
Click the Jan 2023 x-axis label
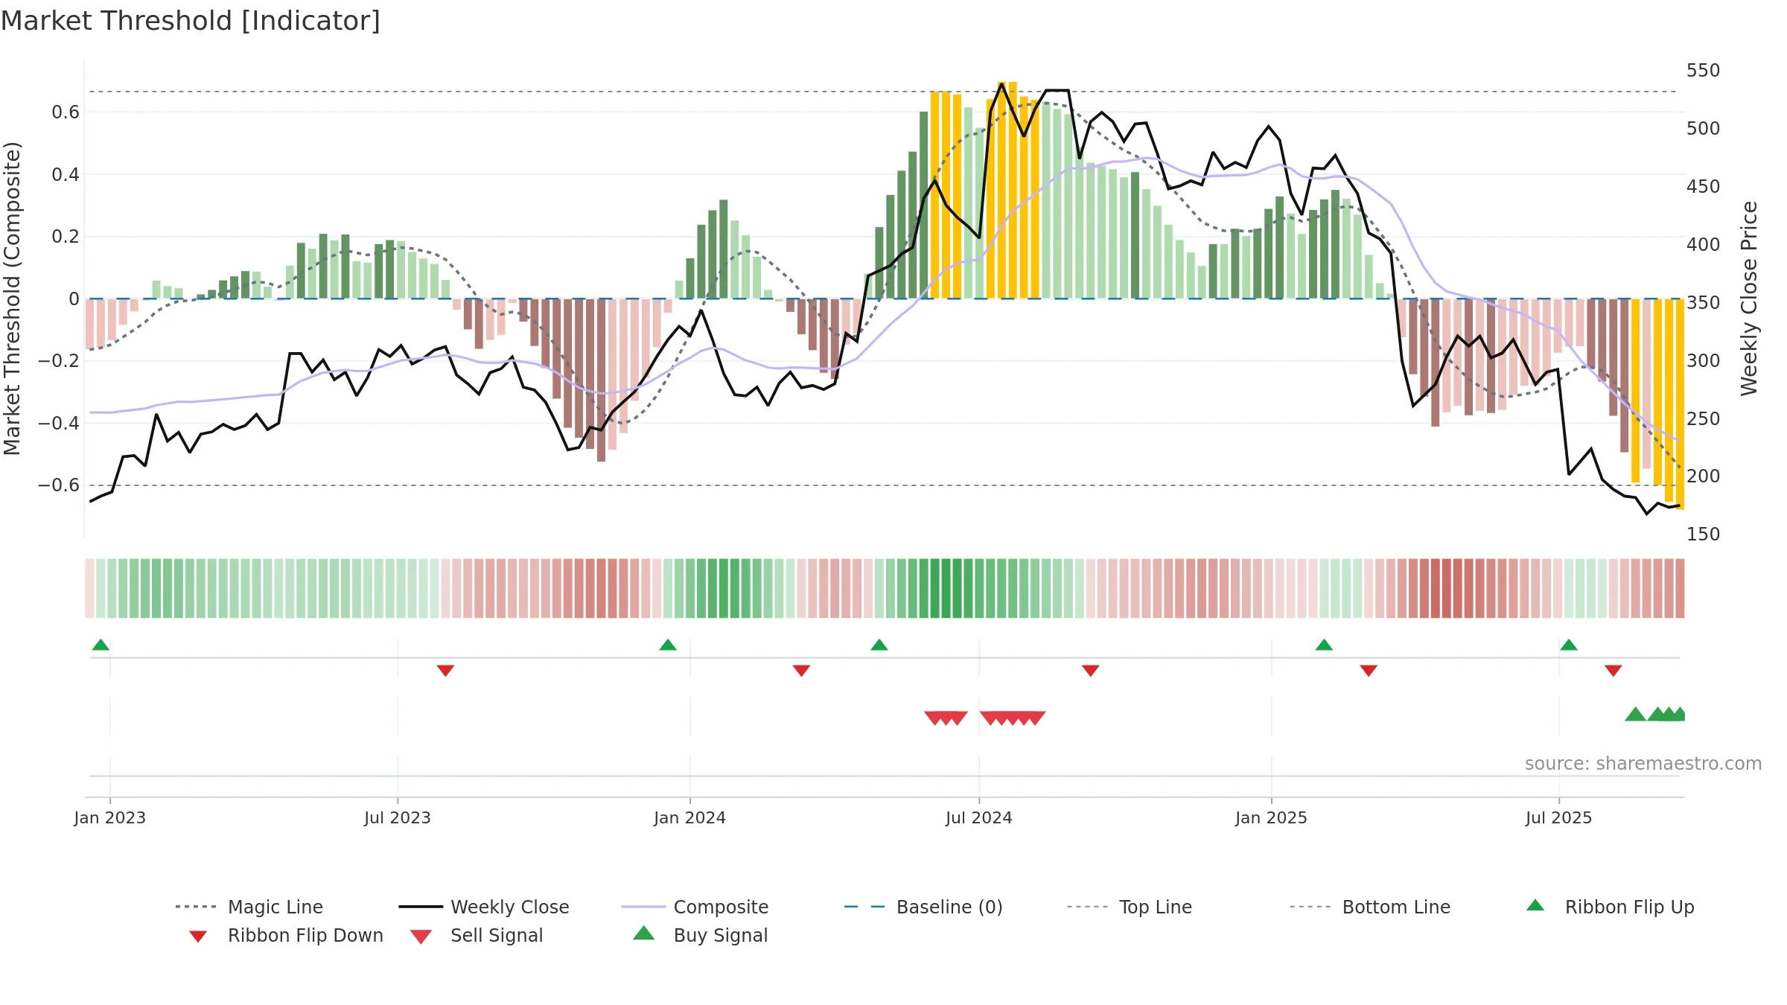click(x=110, y=817)
